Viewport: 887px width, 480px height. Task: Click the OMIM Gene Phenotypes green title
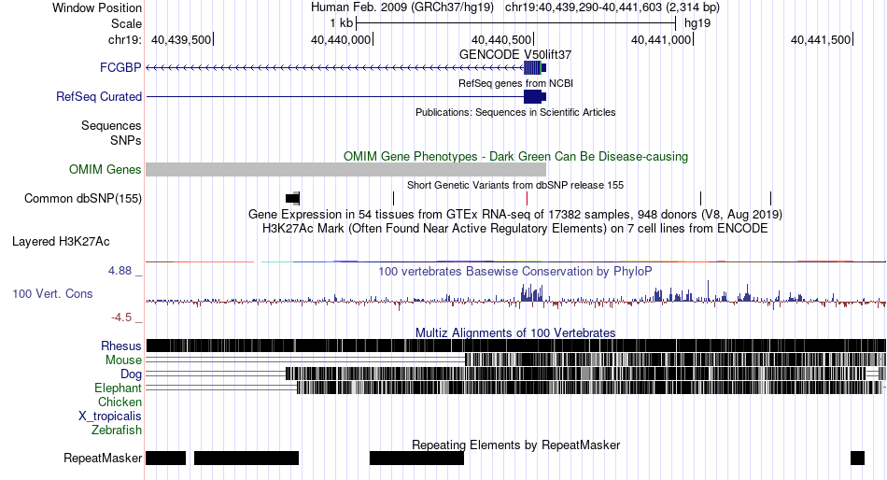click(515, 156)
